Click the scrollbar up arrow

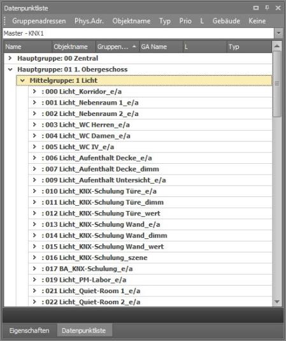277,46
